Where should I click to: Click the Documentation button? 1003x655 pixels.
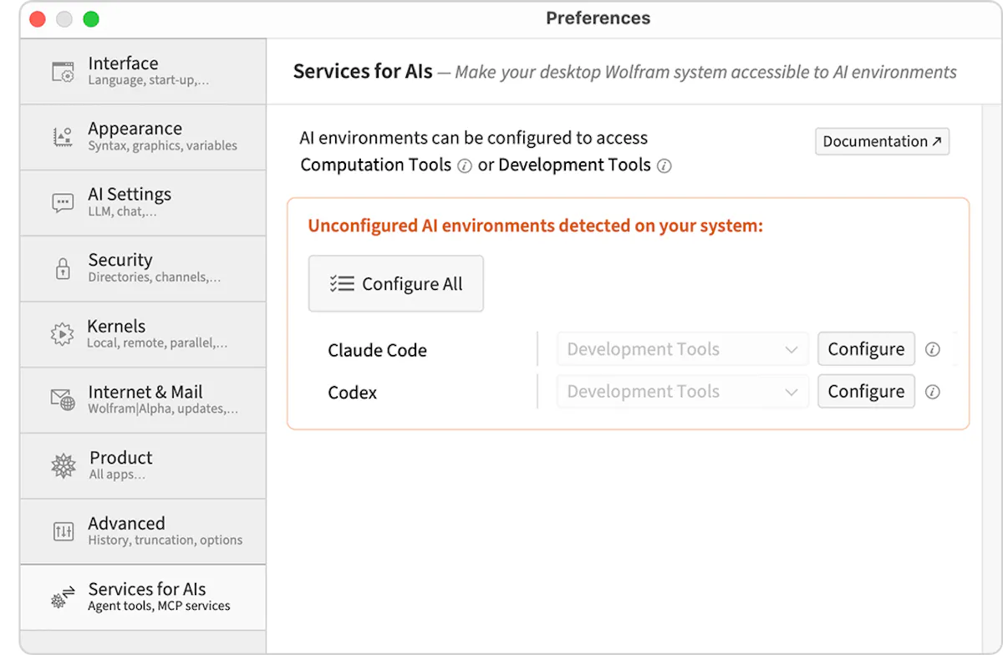pyautogui.click(x=882, y=141)
